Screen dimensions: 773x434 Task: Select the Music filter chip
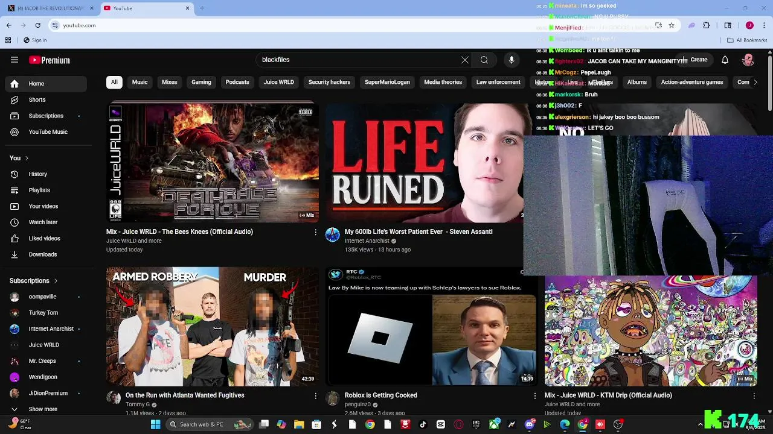click(x=140, y=82)
